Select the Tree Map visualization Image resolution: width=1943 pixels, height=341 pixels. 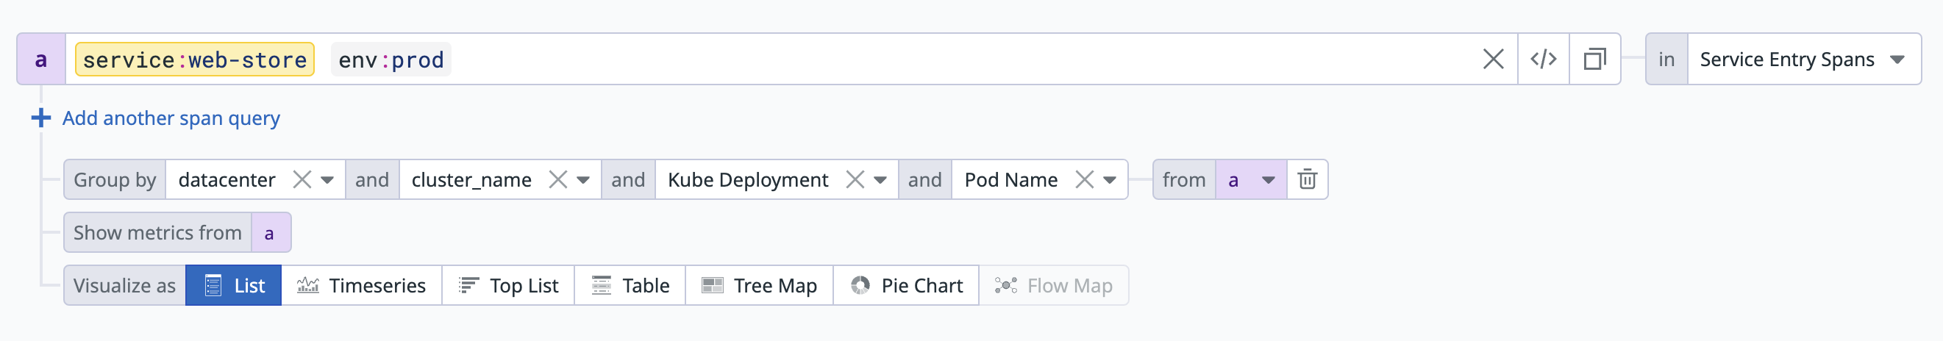pos(759,285)
